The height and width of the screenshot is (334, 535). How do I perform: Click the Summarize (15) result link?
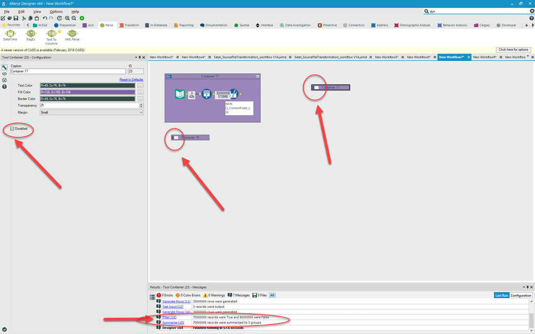pyautogui.click(x=173, y=322)
